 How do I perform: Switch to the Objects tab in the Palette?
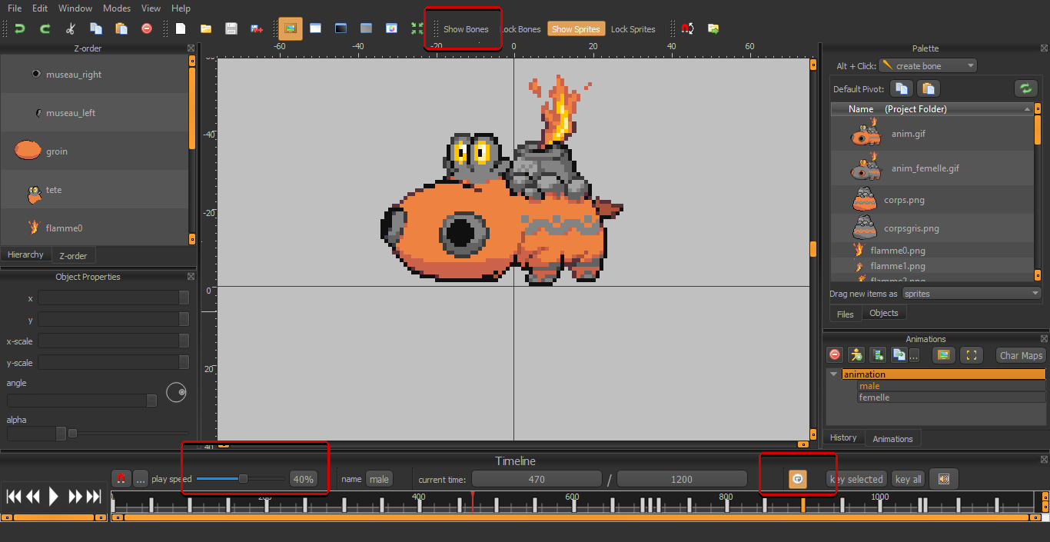pyautogui.click(x=884, y=313)
